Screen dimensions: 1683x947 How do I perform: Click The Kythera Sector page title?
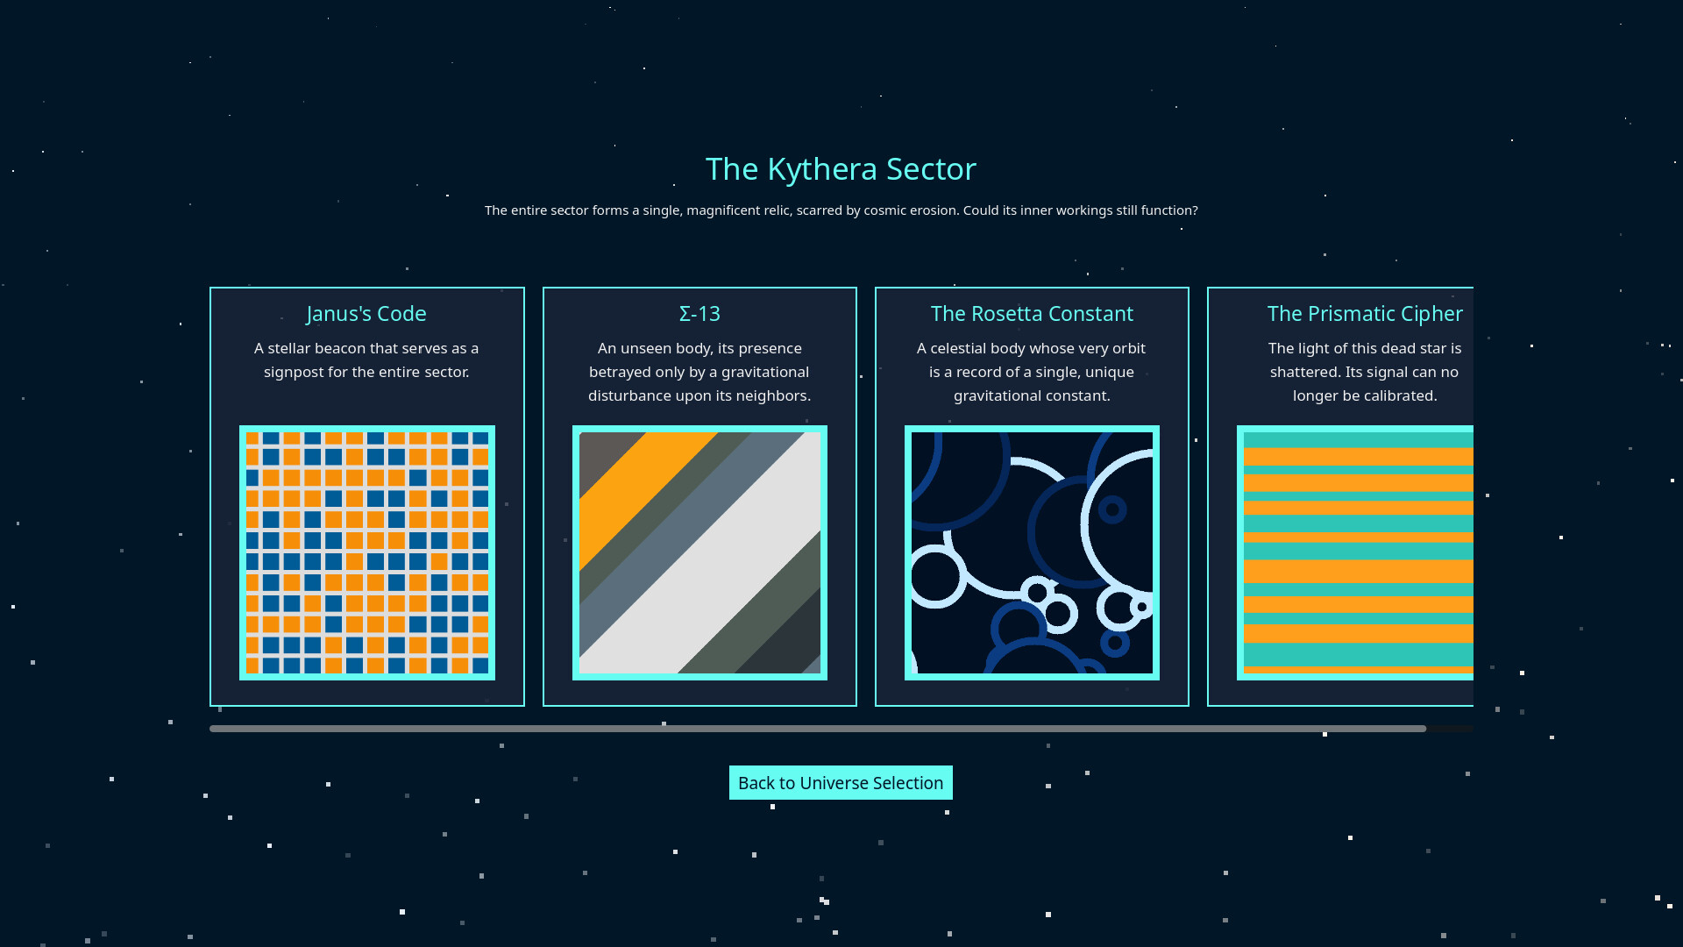tap(841, 169)
